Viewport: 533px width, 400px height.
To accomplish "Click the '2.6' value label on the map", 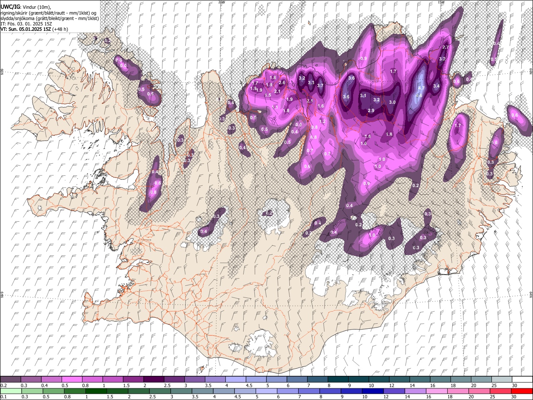I will pyautogui.click(x=282, y=83).
